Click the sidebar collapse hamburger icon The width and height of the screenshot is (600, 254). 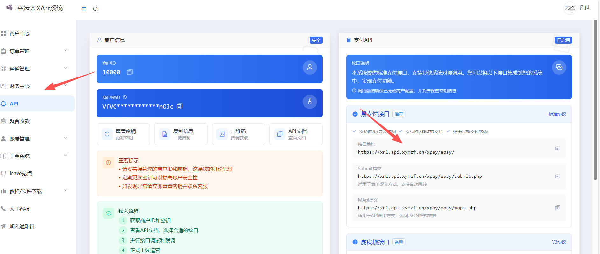point(84,9)
